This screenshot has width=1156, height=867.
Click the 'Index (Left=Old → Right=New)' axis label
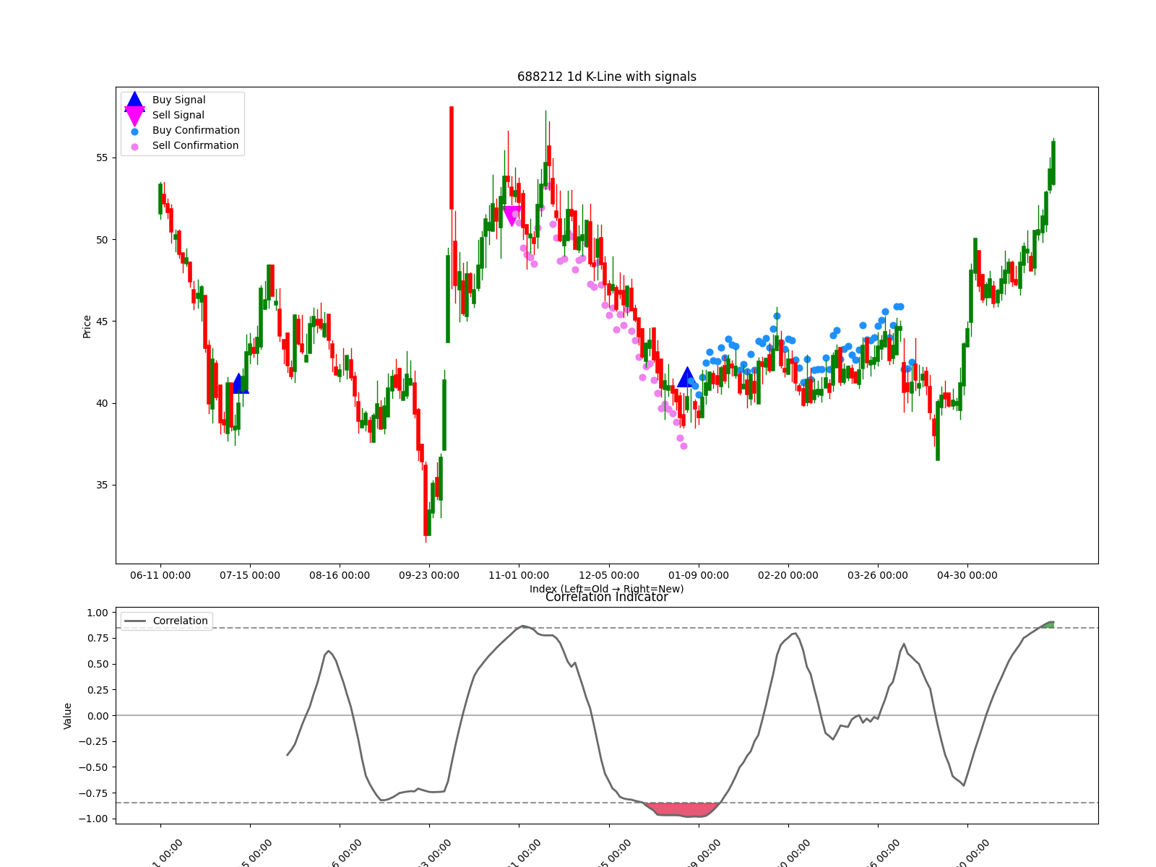click(607, 589)
